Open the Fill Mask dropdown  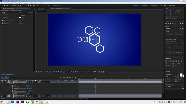pos(25,14)
